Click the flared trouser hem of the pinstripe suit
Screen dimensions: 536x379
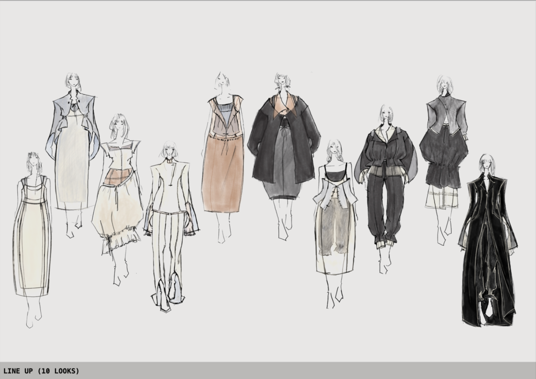tap(169, 295)
